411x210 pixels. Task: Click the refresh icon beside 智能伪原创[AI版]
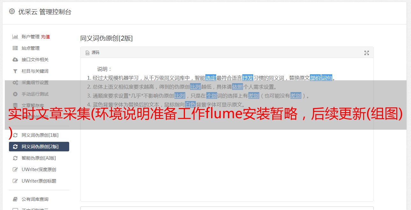pyautogui.click(x=15, y=158)
